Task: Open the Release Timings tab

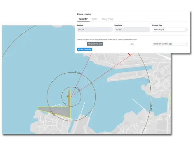Action: [107, 19]
